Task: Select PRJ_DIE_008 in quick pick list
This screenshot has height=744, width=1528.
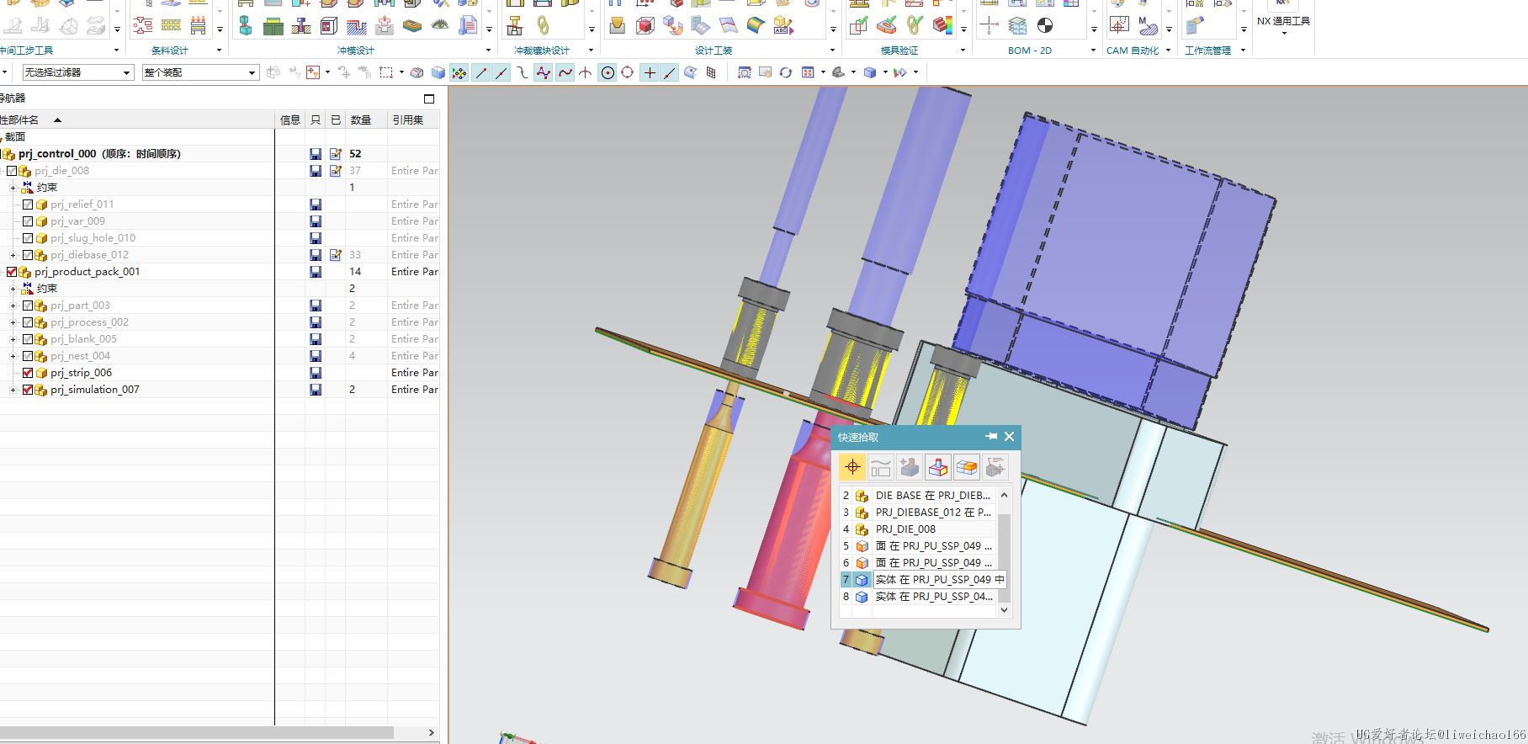Action: 918,529
